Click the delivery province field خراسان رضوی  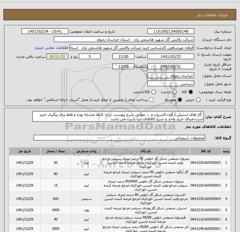pyautogui.click(x=170, y=76)
